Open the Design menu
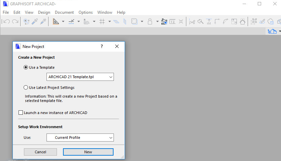 coord(44,12)
